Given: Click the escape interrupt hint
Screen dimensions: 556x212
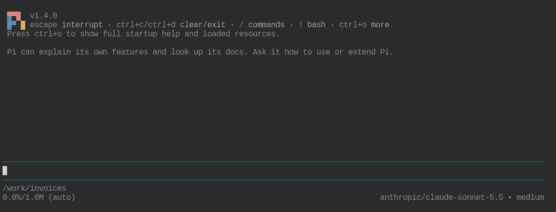Looking at the screenshot, I should click(66, 25).
